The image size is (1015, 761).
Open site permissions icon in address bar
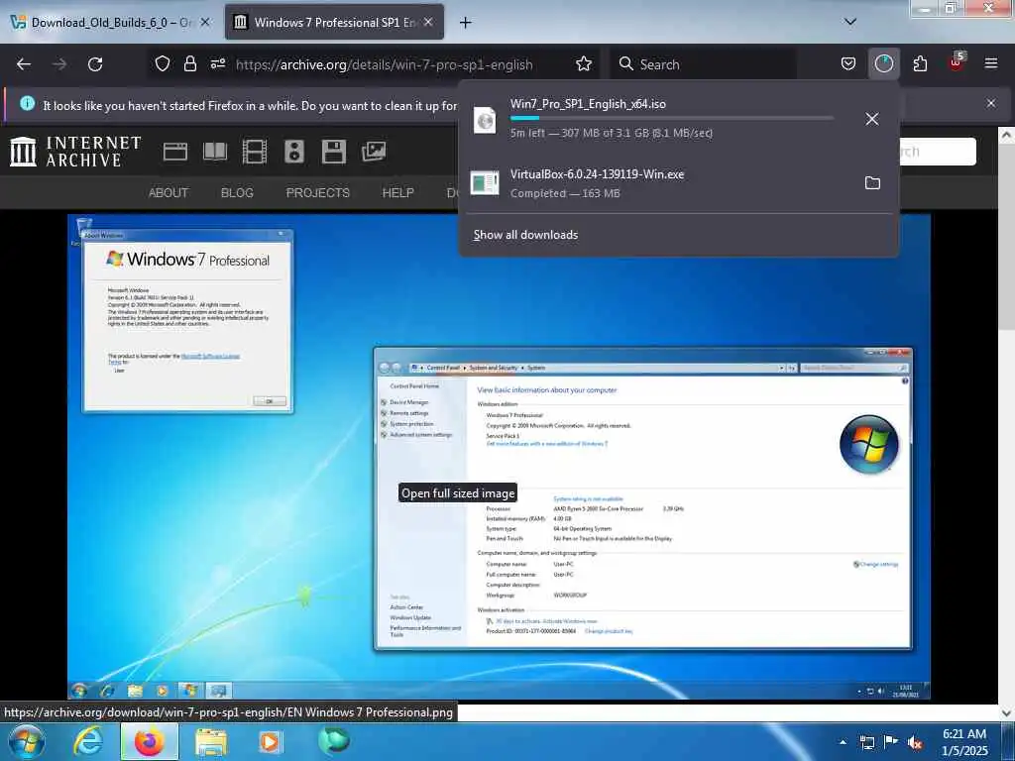coord(218,64)
